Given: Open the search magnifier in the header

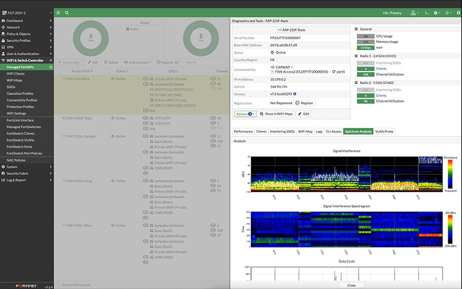Looking at the screenshot, I should point(67,13).
